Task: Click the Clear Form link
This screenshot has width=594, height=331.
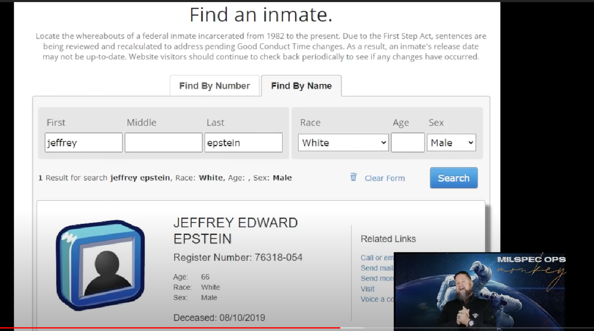Action: coord(385,178)
